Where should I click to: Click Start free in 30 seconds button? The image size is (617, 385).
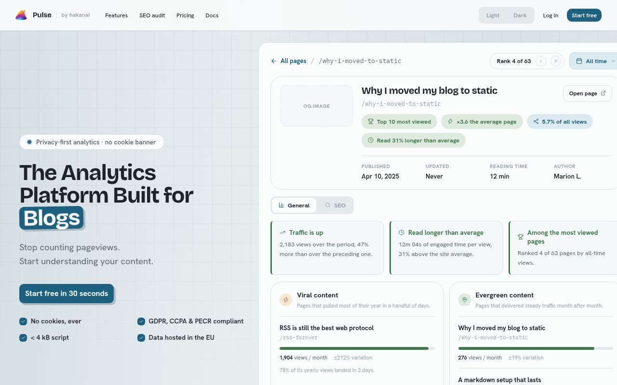point(67,294)
